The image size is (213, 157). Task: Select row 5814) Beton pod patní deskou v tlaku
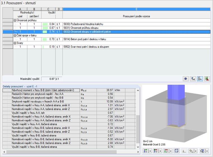coord(106,39)
